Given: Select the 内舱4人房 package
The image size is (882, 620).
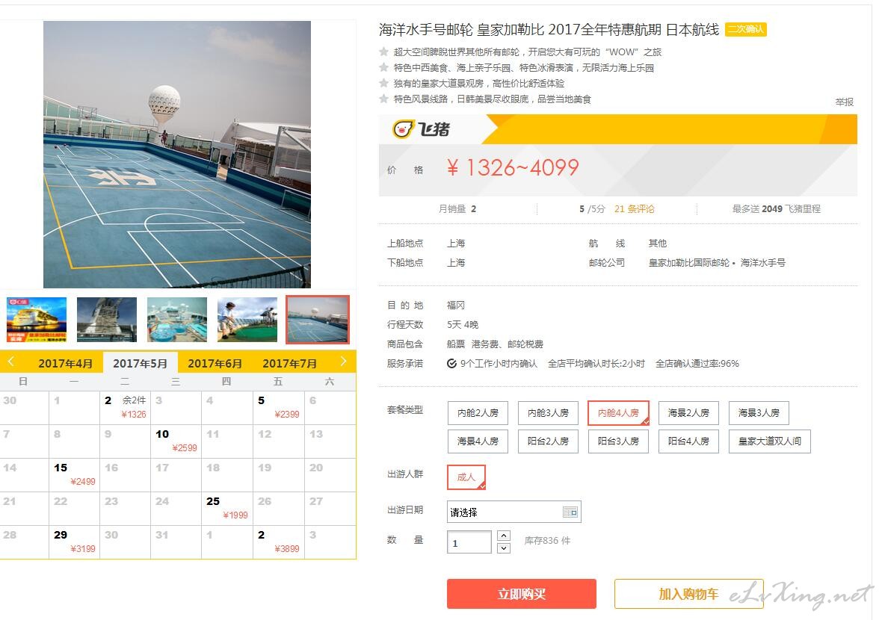Looking at the screenshot, I should pos(618,413).
